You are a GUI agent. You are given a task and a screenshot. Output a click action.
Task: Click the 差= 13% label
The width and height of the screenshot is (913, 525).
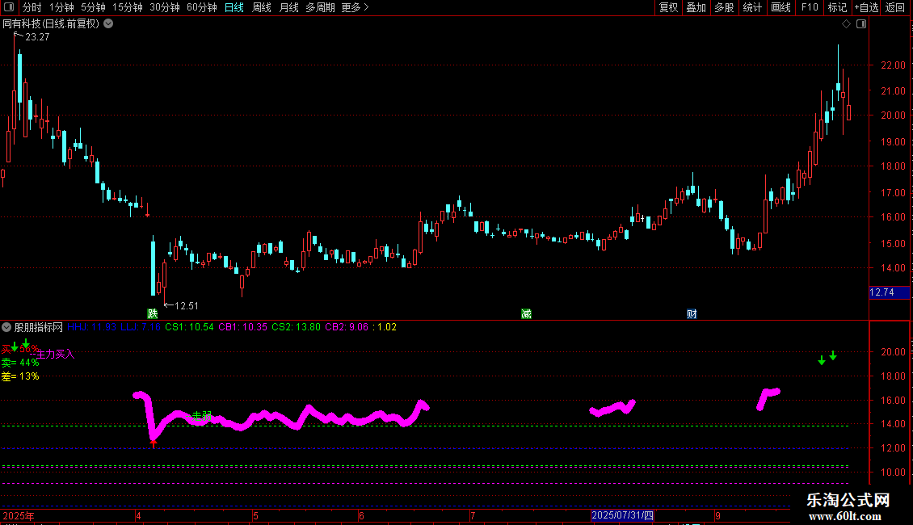tap(20, 376)
